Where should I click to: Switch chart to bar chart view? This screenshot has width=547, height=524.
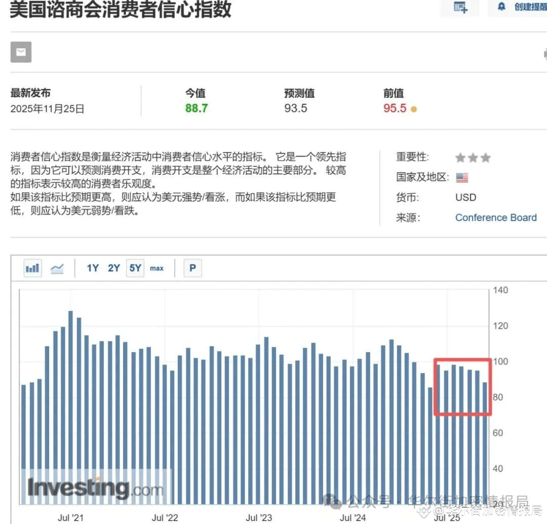click(32, 268)
